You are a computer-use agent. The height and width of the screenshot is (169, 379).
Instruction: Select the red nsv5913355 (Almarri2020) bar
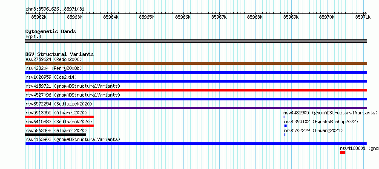(59, 117)
